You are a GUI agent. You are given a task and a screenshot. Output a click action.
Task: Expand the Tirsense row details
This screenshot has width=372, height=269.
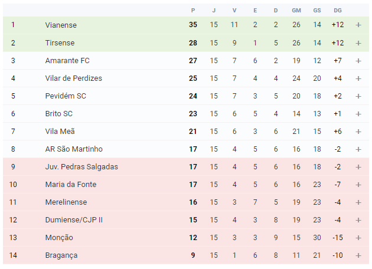tap(358, 43)
